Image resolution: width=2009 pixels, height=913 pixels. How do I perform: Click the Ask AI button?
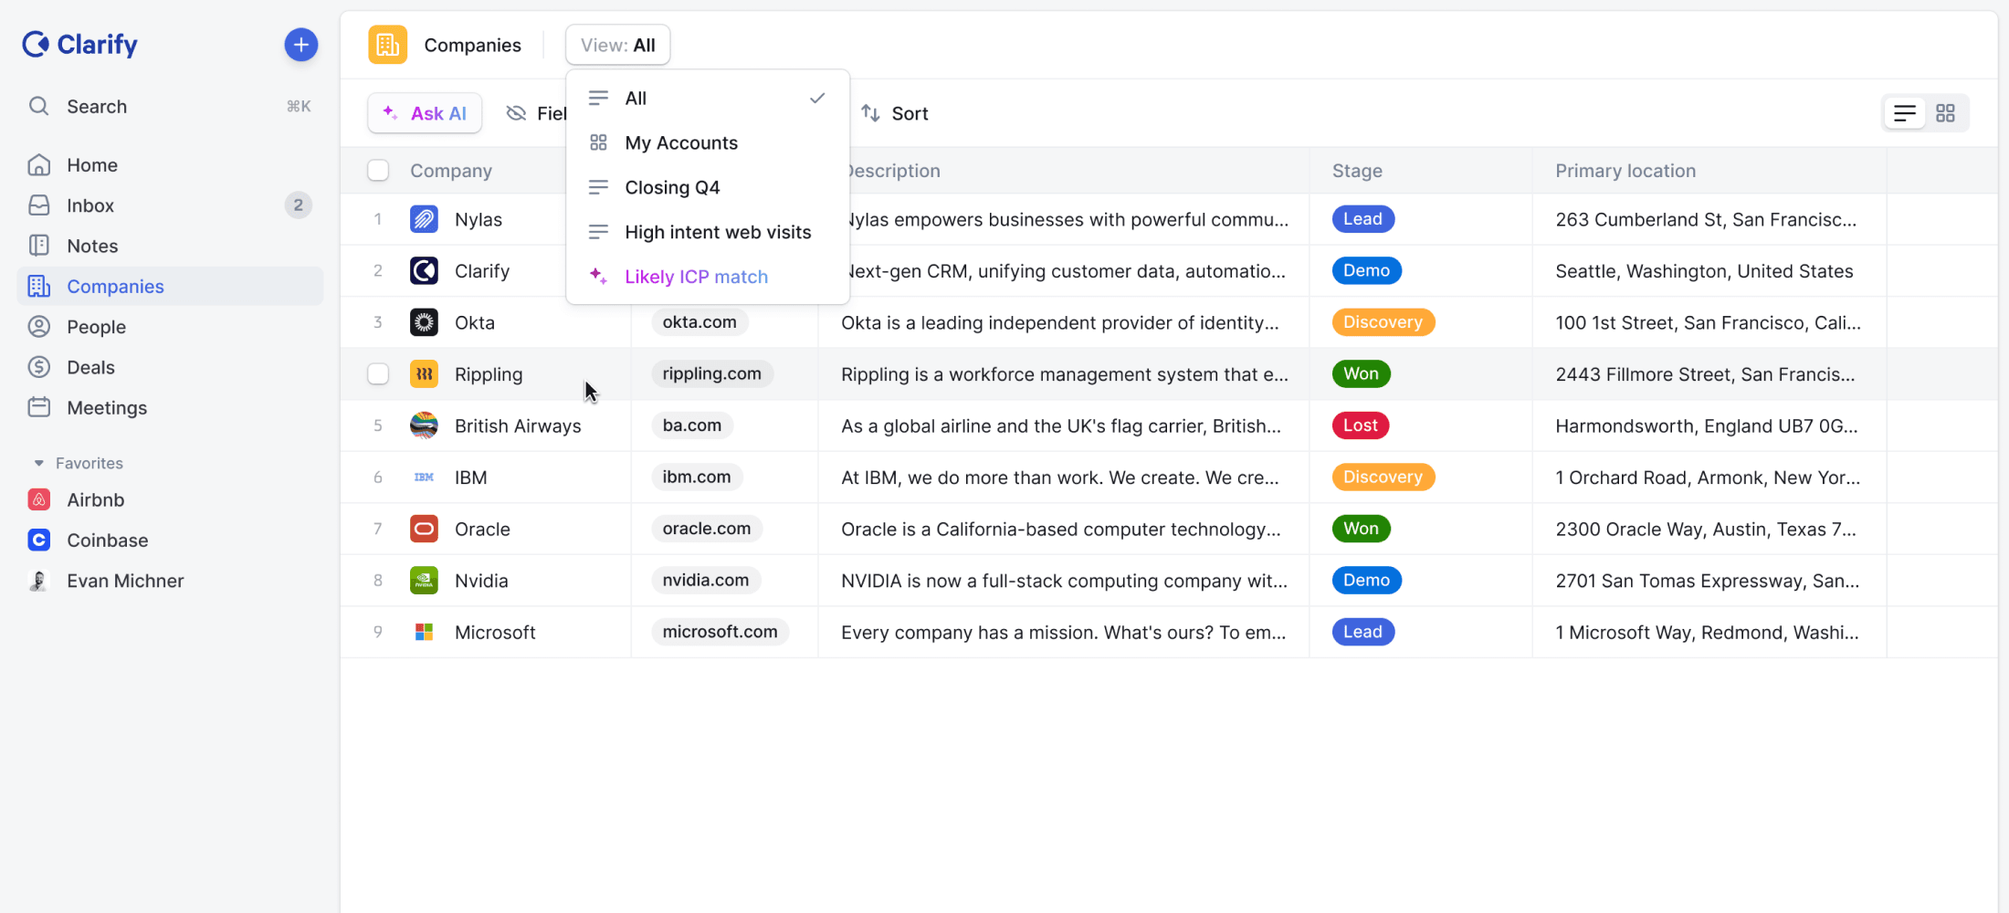click(x=425, y=113)
